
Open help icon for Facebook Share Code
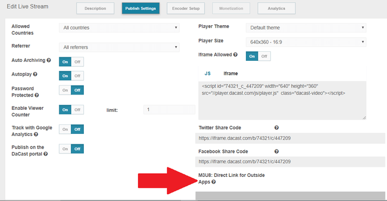point(276,151)
